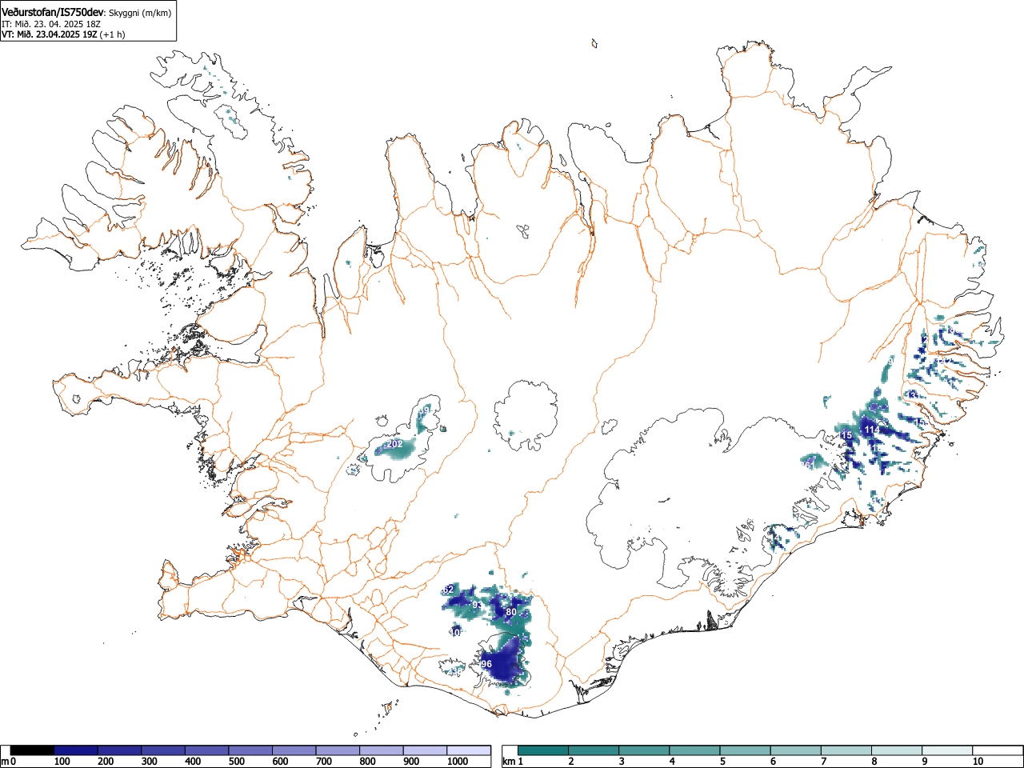Click the title 'Veðurstofan/IS750dev'

[x=53, y=12]
